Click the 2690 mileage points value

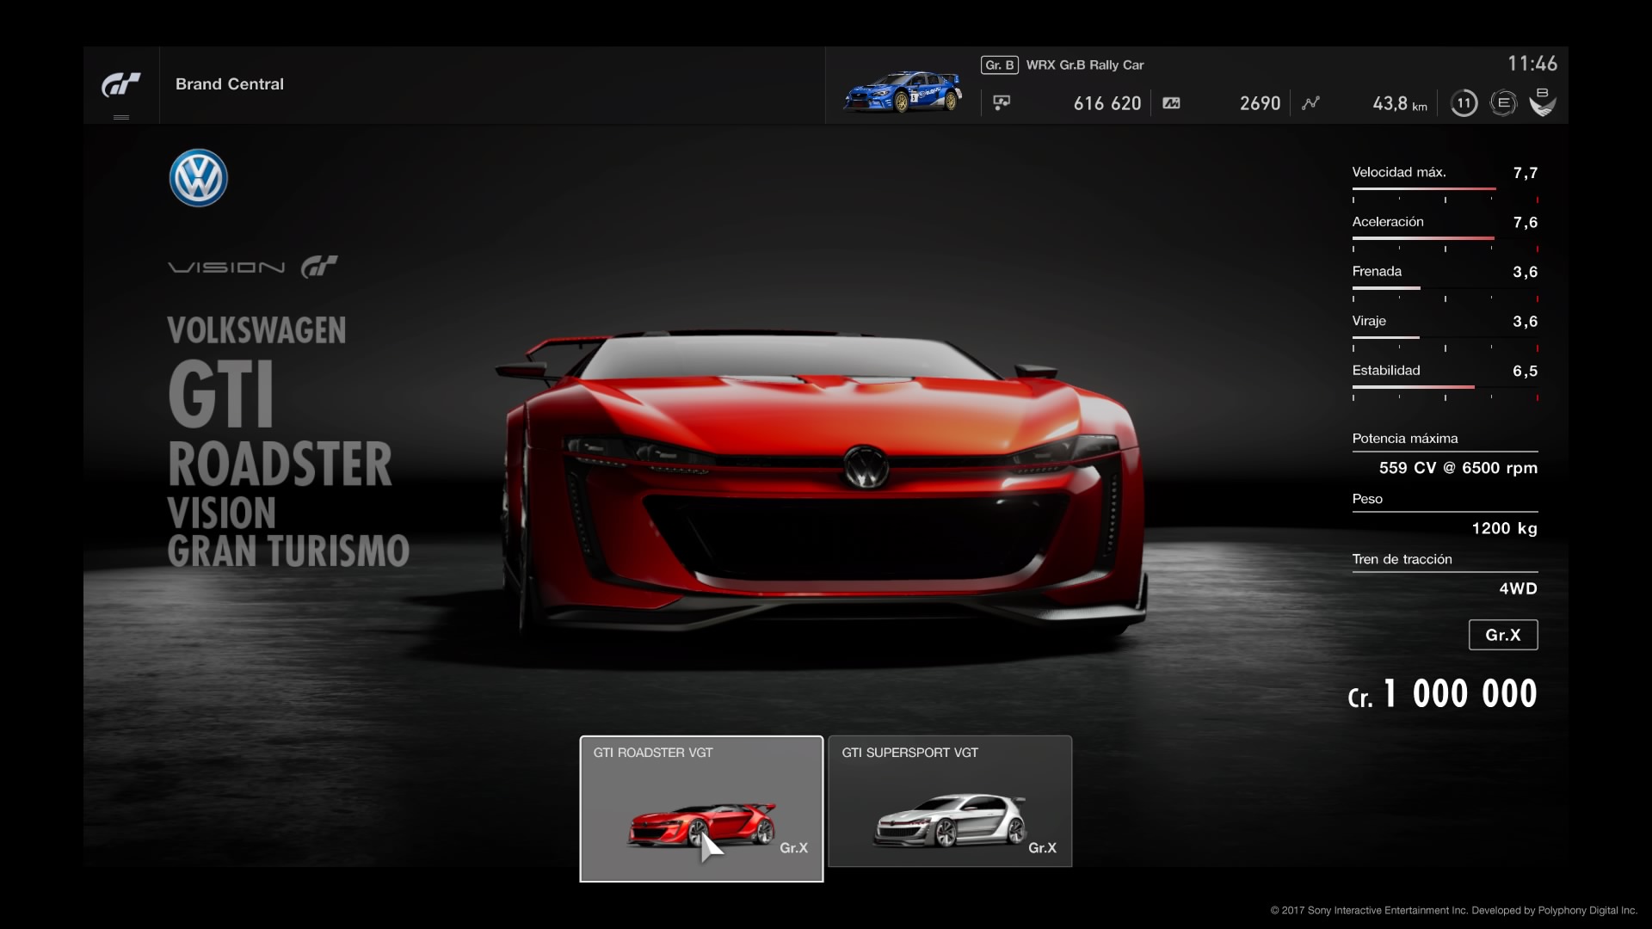[x=1261, y=103]
